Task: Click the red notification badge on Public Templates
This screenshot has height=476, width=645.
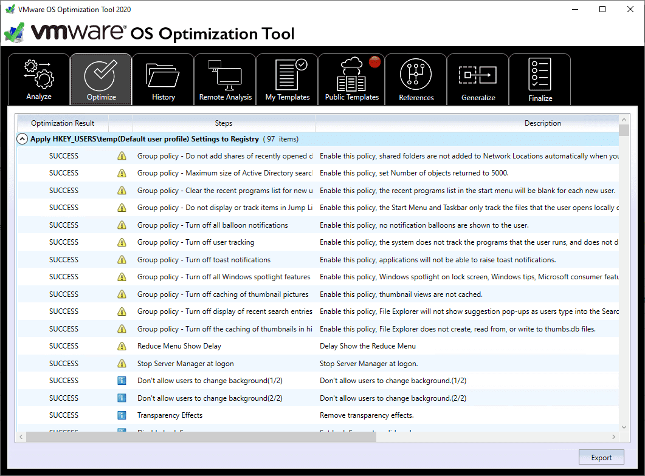Action: coord(374,62)
